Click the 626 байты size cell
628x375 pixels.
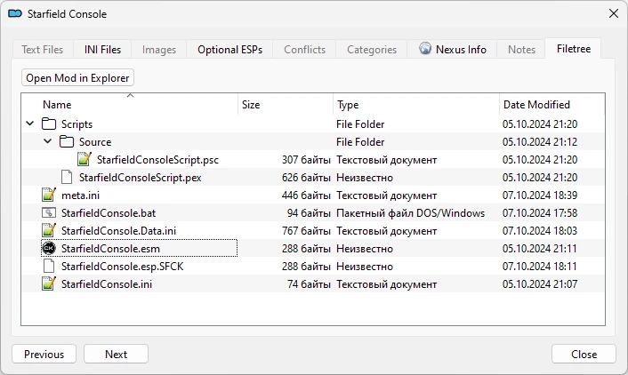click(x=306, y=178)
